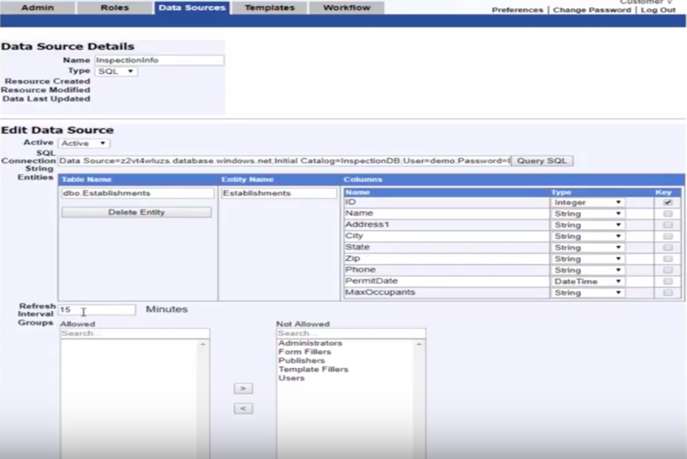Open the Admin tab
Screen dimensions: 687x459
pos(37,7)
